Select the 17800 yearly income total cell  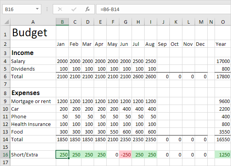223,76
